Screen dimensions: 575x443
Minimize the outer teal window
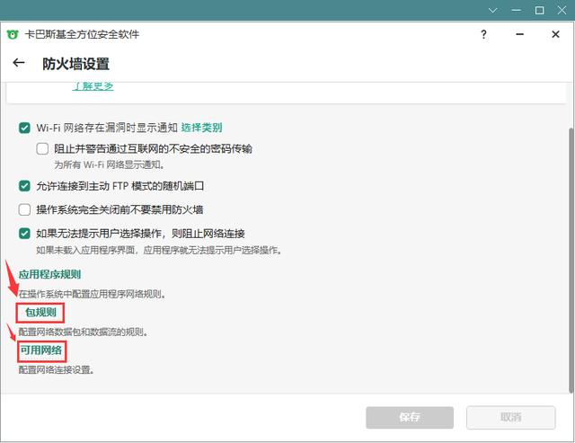point(517,10)
